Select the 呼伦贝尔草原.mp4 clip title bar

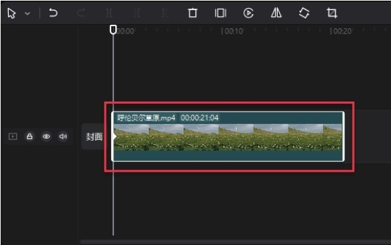pyautogui.click(x=228, y=118)
